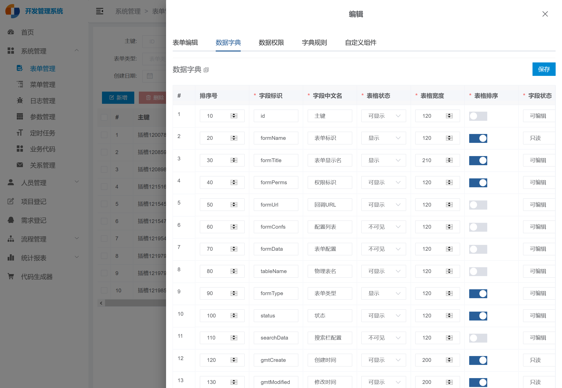562x388 pixels.
Task: Enable 表格排序 toggle for id row
Action: coord(478,116)
